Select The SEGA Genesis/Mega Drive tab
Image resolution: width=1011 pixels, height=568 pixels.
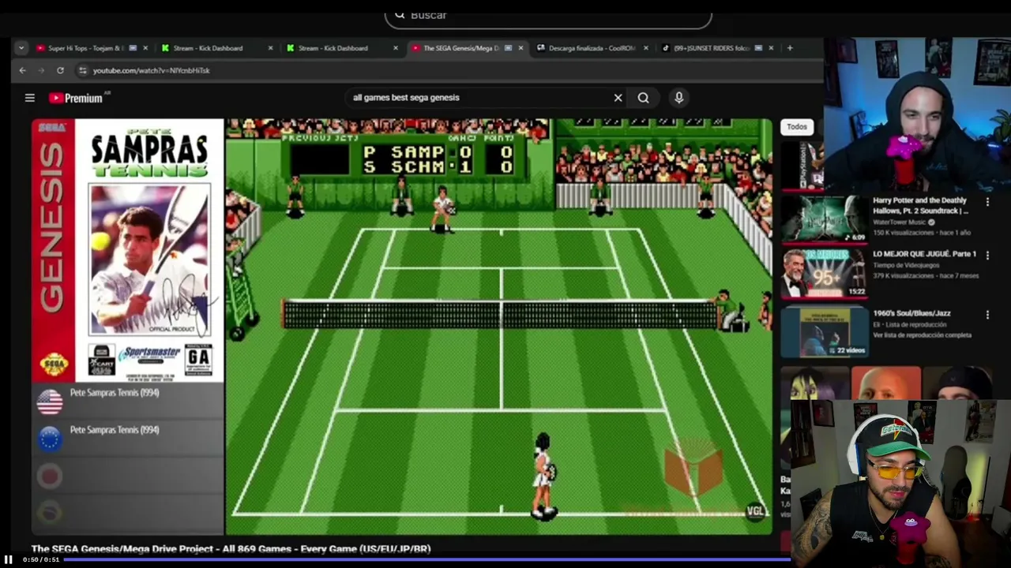[460, 48]
